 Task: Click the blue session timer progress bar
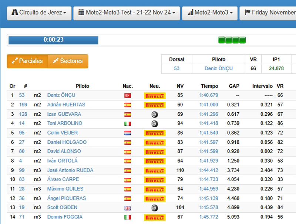pyautogui.click(x=53, y=40)
